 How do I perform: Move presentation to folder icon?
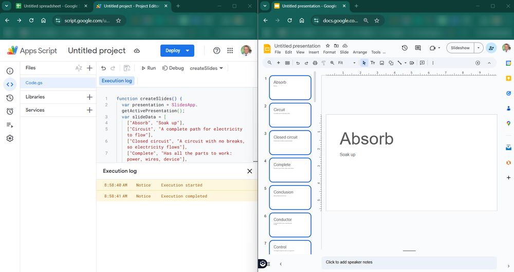336,46
